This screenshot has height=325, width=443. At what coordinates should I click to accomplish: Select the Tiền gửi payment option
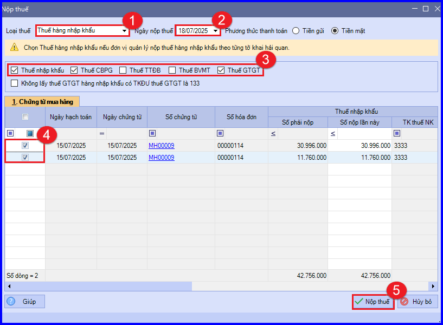tap(296, 31)
